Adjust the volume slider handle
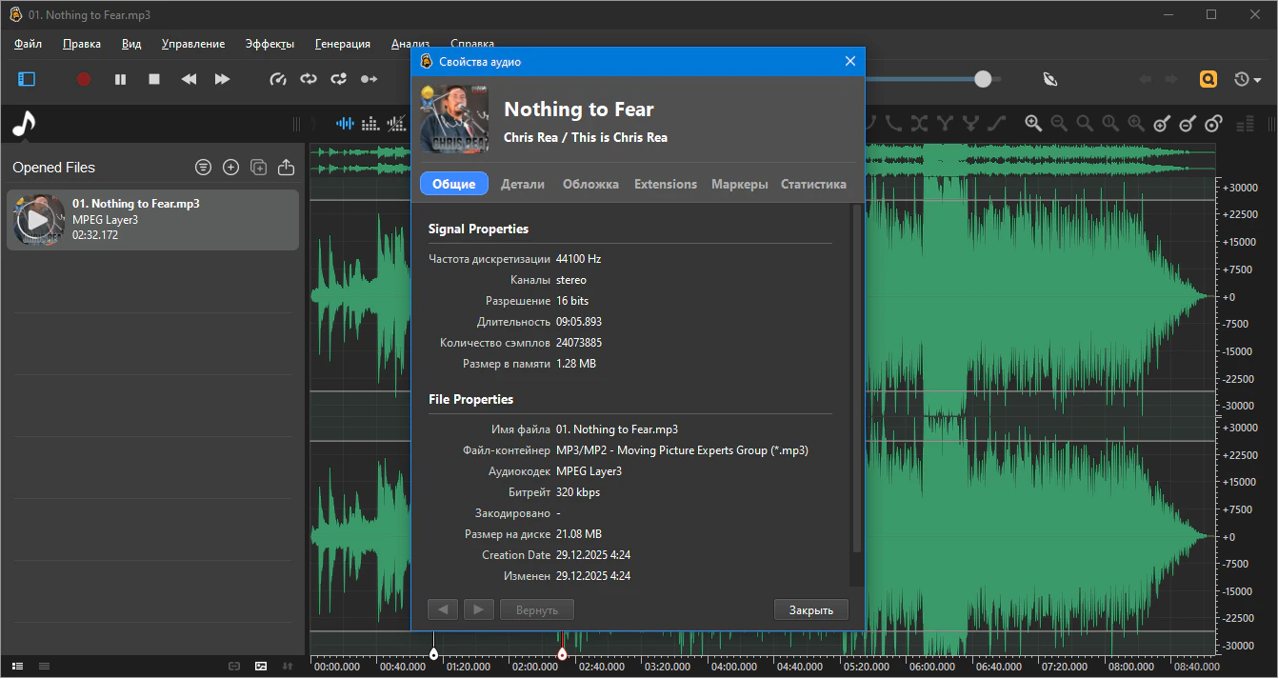Viewport: 1278px width, 678px height. click(983, 79)
